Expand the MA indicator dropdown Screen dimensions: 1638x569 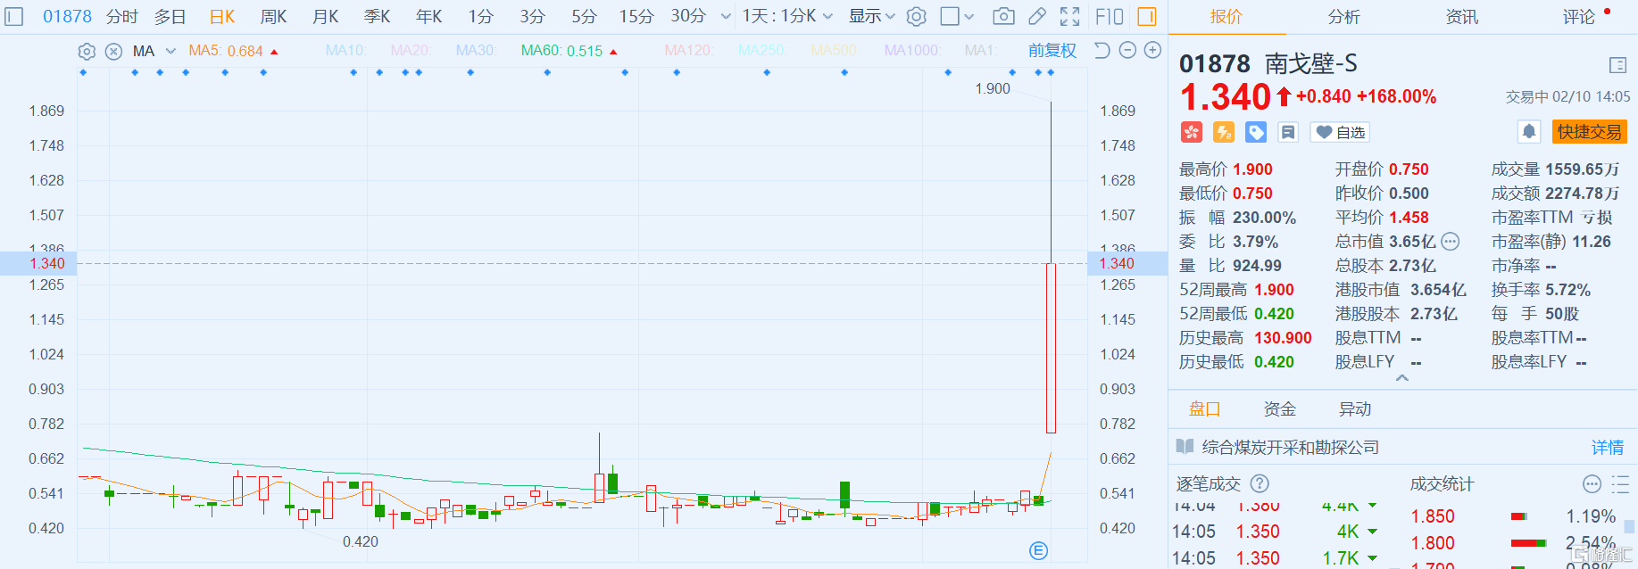coord(170,52)
